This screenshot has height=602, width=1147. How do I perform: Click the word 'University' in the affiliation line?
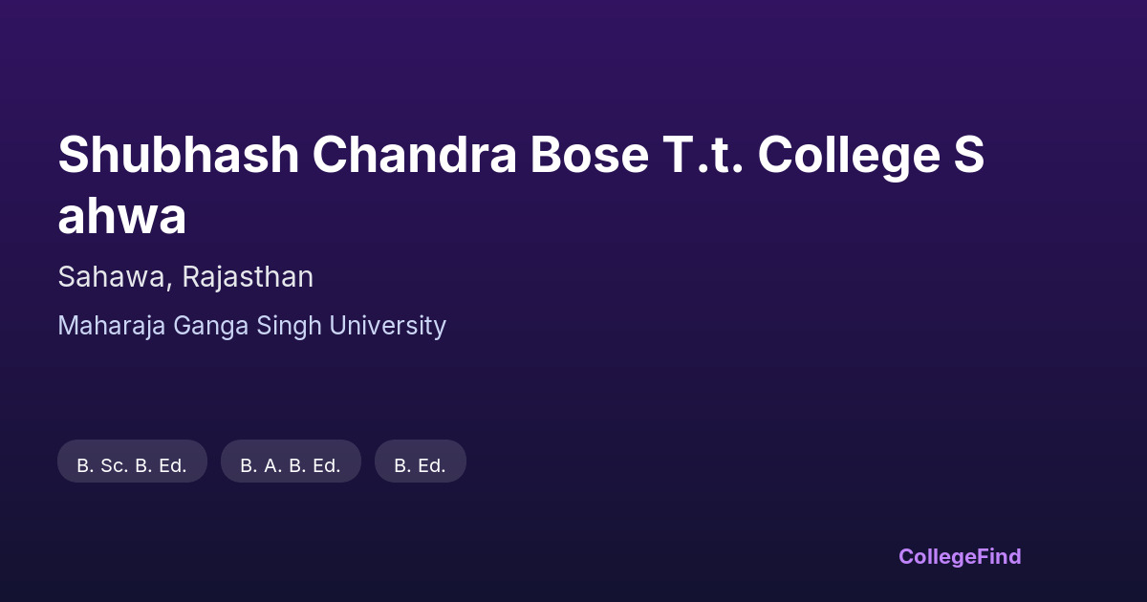[x=387, y=326]
